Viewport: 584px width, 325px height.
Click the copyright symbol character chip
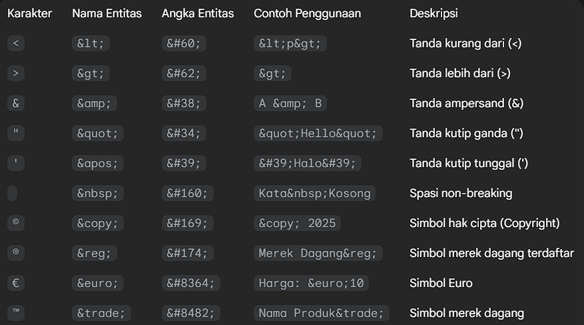pos(16,223)
